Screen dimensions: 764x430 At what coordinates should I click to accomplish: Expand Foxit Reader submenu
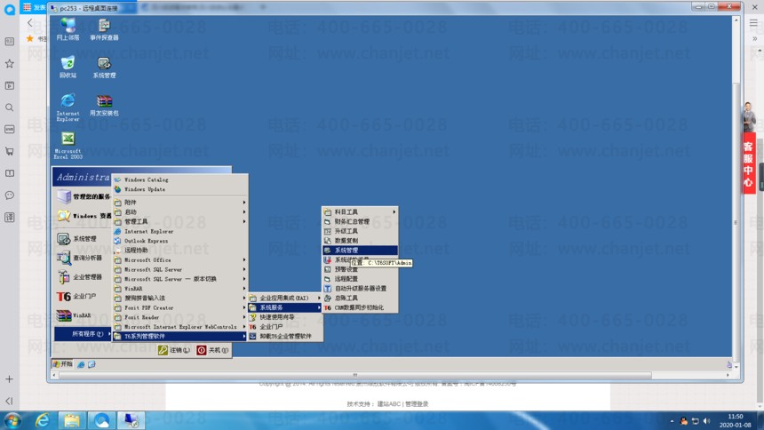(x=179, y=317)
